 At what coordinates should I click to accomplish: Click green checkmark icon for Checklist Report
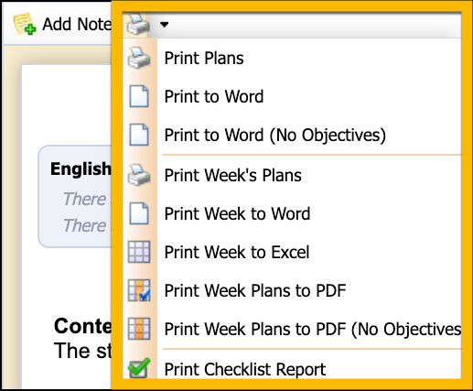(x=139, y=368)
